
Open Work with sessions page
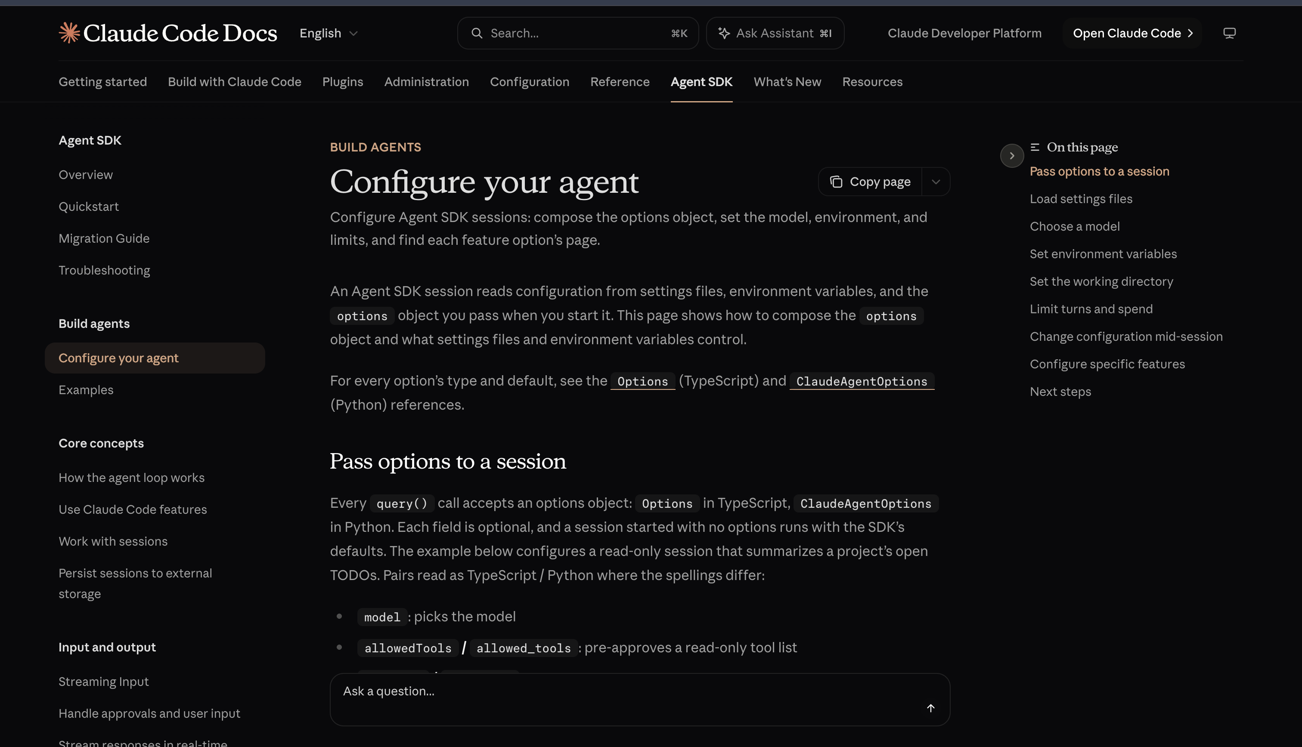pyautogui.click(x=113, y=541)
